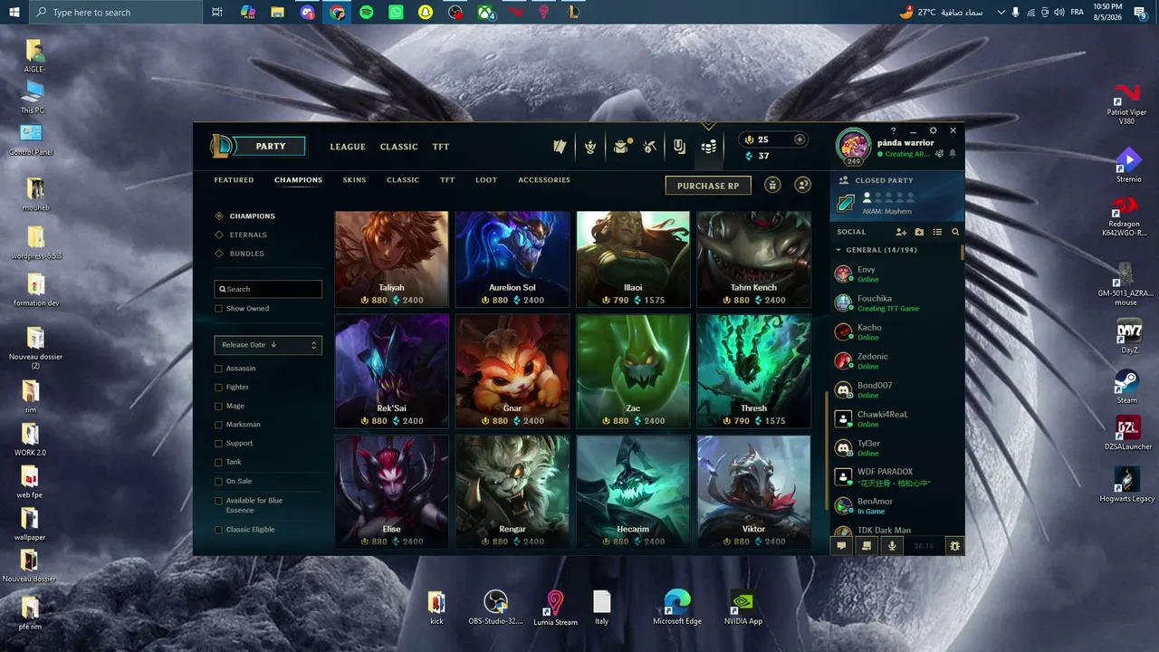Image resolution: width=1159 pixels, height=652 pixels.
Task: Open NVIDIA App desktop shortcut
Action: [x=743, y=608]
